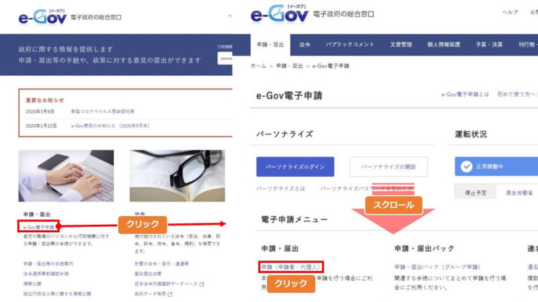The image size is (538, 302).
Task: Open the glasses on book thumbnail image
Action: click(x=177, y=176)
